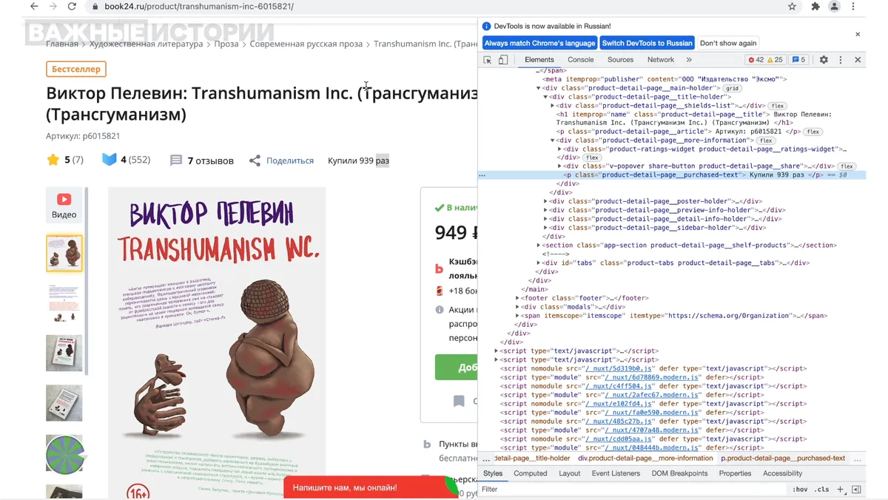Expand the product-detail-page__shields-list node
Image resolution: width=888 pixels, height=500 pixels.
[553, 106]
